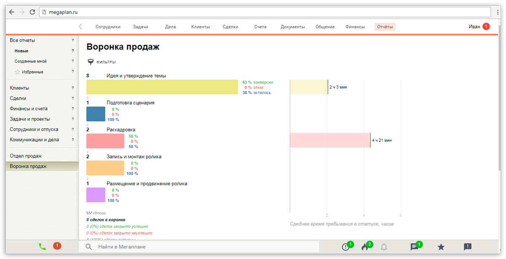Open the chat messages icon

point(414,247)
